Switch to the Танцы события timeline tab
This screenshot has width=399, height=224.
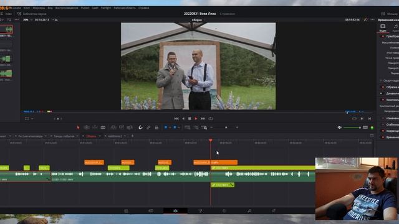pyautogui.click(x=64, y=136)
